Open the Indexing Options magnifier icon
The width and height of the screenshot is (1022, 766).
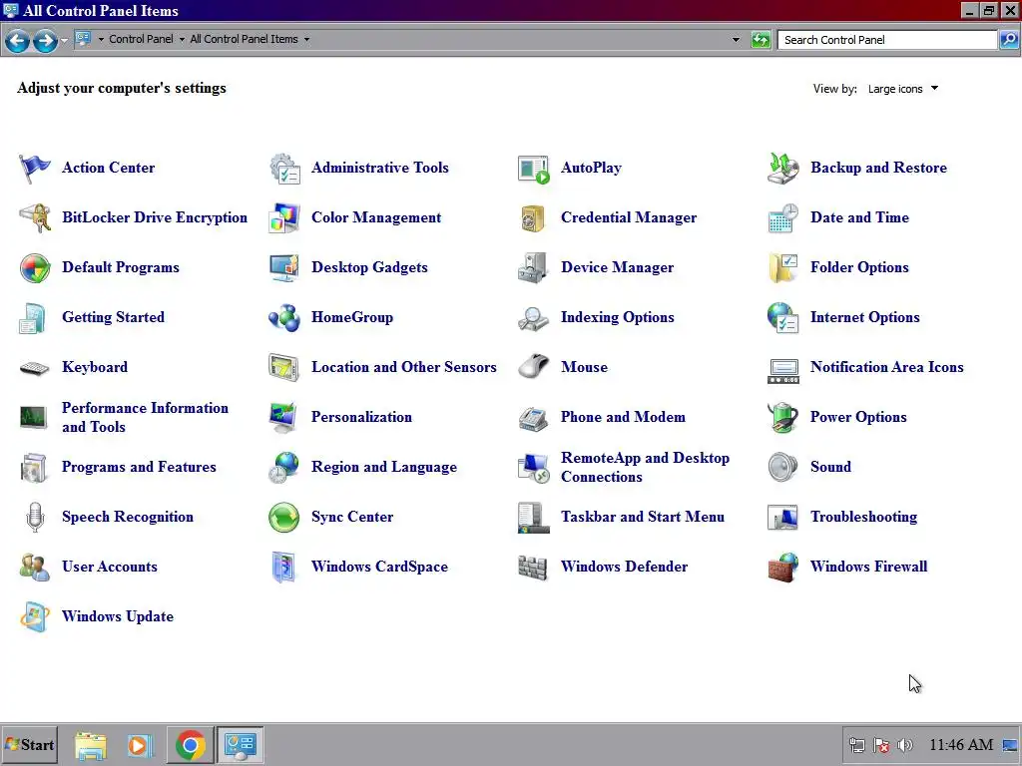tap(533, 318)
